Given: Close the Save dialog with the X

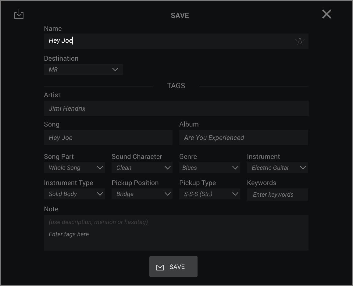Looking at the screenshot, I should tap(326, 14).
